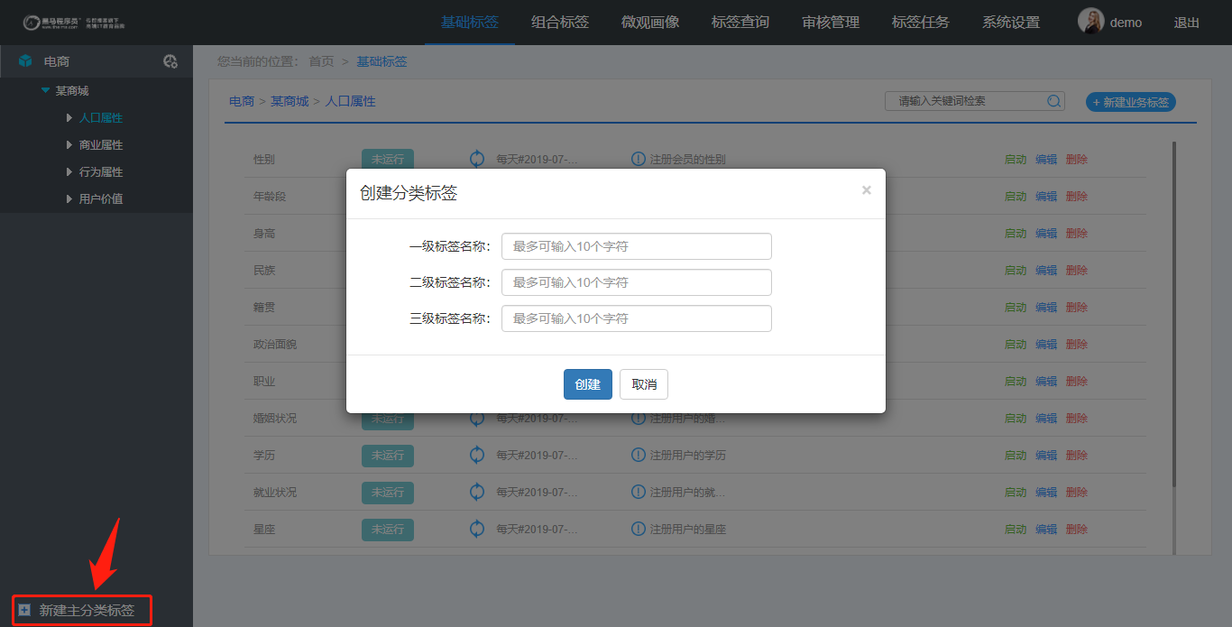Expand the 商业属性 tree arrow
This screenshot has width=1232, height=627.
[69, 144]
